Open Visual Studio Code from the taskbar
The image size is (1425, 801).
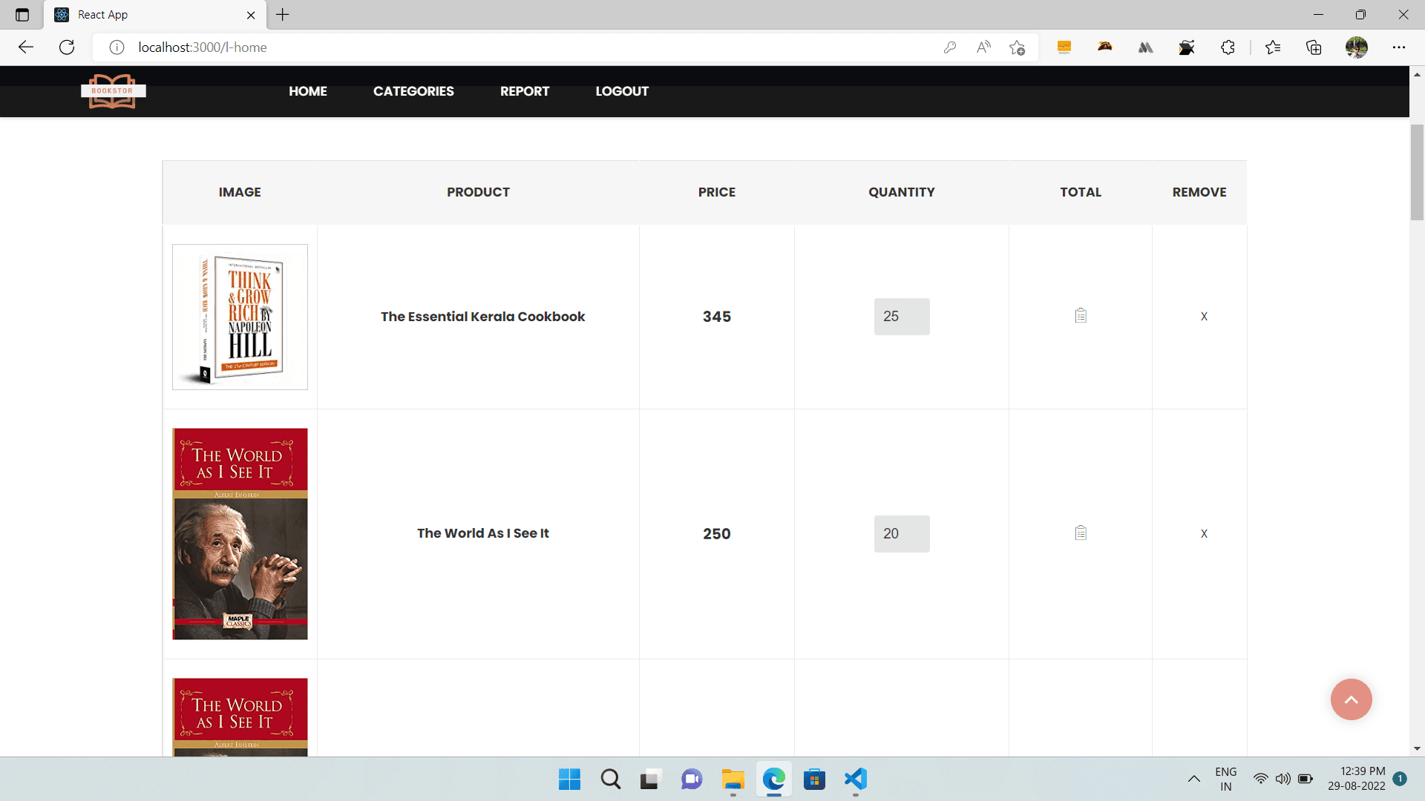(x=856, y=779)
